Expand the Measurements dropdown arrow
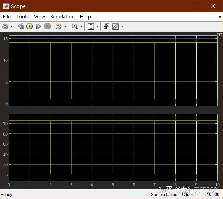 click(x=122, y=26)
